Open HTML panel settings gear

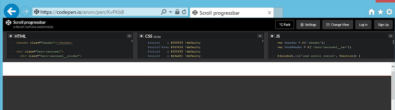(11, 36)
